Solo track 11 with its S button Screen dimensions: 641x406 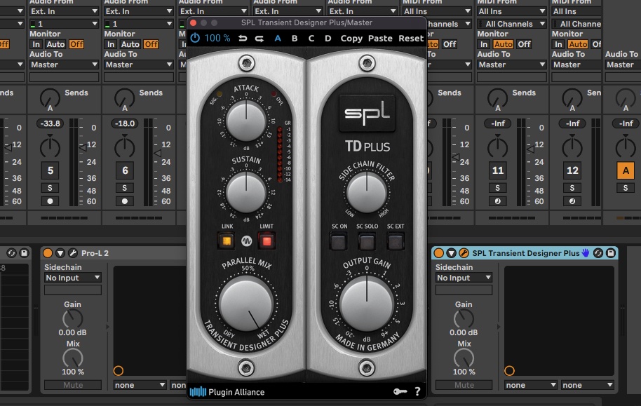(497, 188)
